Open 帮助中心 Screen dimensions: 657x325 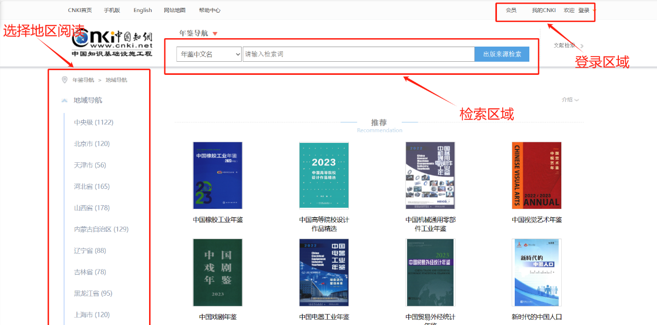210,10
